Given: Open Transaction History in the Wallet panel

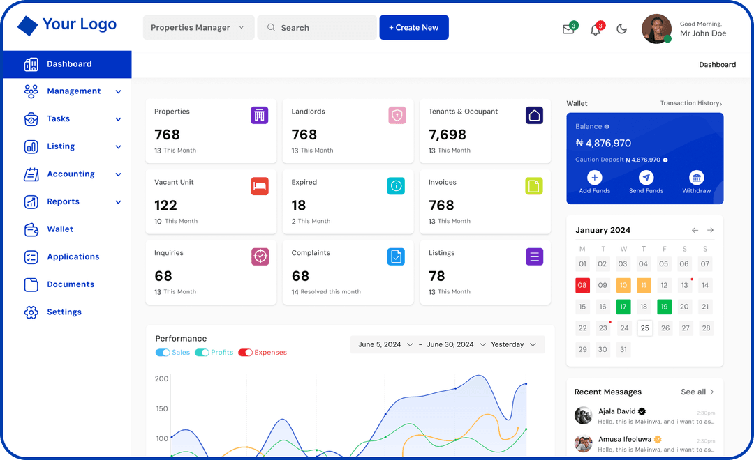Looking at the screenshot, I should point(690,103).
